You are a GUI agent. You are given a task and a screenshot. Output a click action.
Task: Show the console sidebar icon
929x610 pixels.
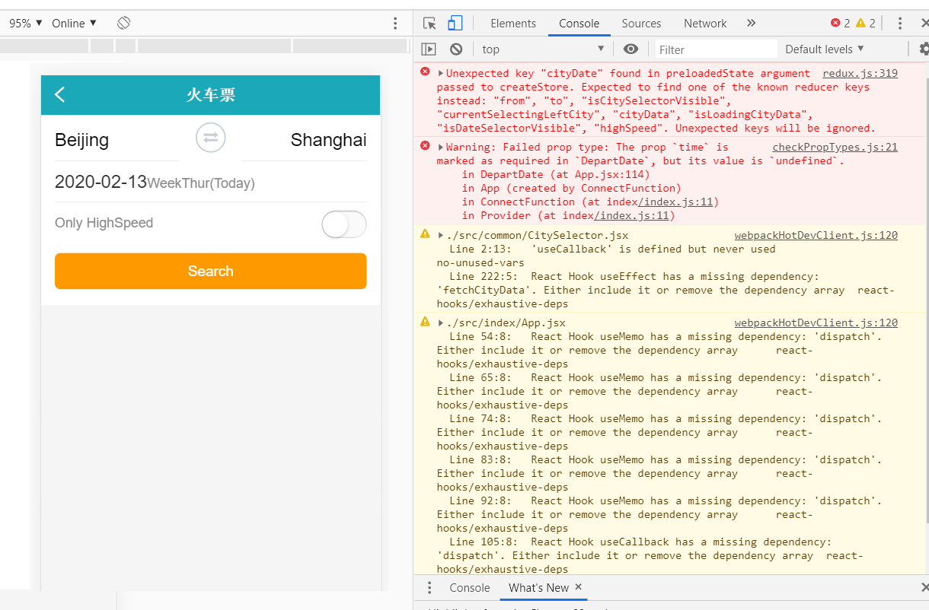429,49
